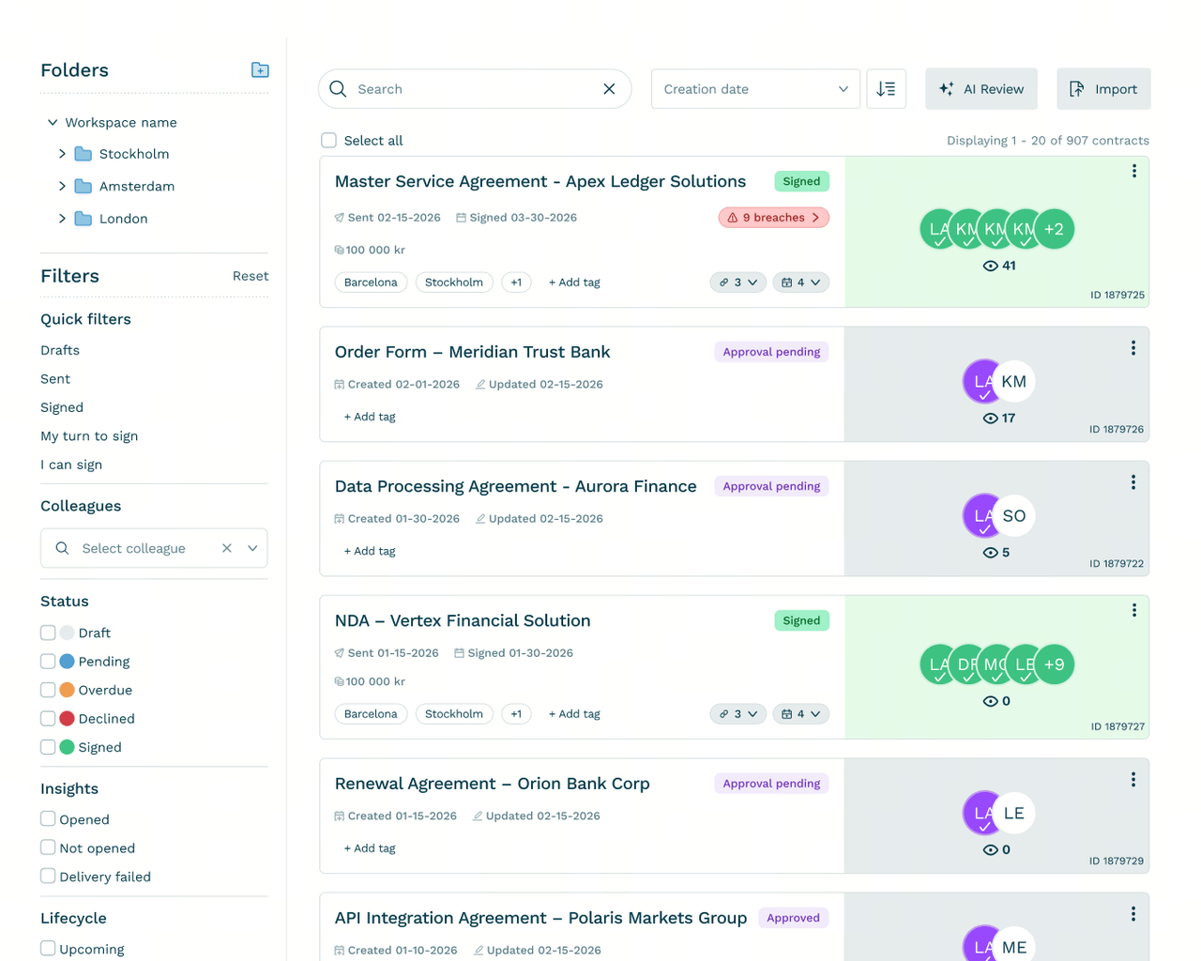Expand linked documents dropdown on NDA Vertex contract
Screen dimensions: 1201x961
coord(738,714)
